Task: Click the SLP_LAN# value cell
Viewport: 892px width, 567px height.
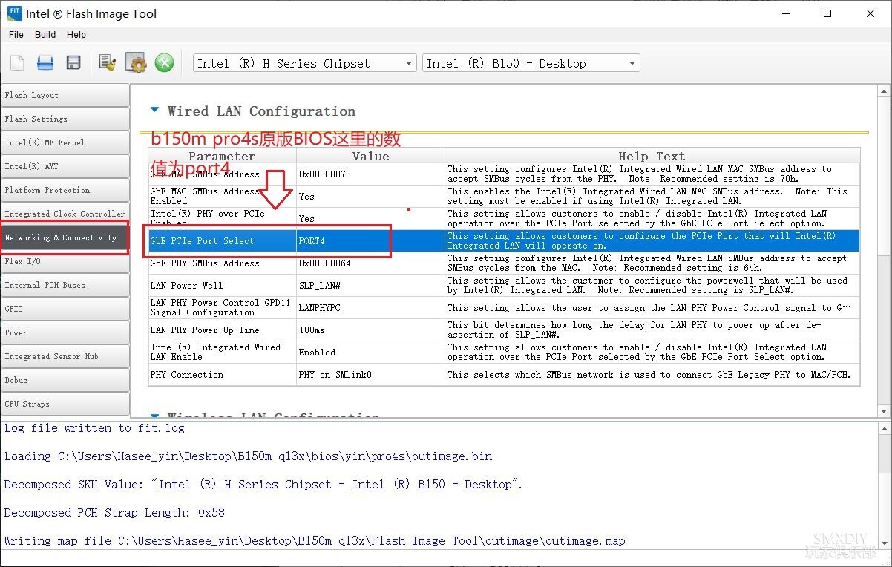Action: pyautogui.click(x=370, y=286)
